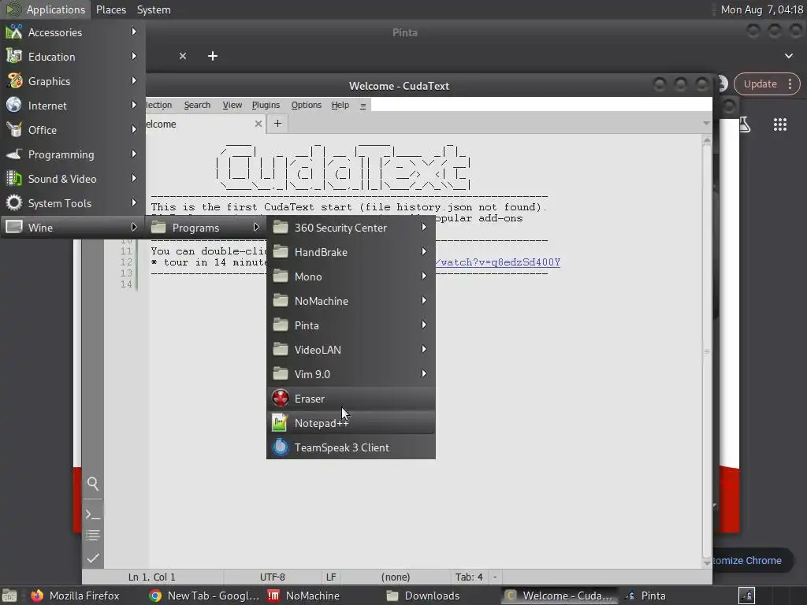Open the CudaText tab list dropdown arrow
This screenshot has height=605, width=807.
(706, 124)
